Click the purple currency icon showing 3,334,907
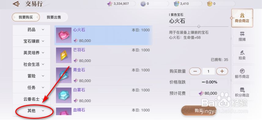 110,4
